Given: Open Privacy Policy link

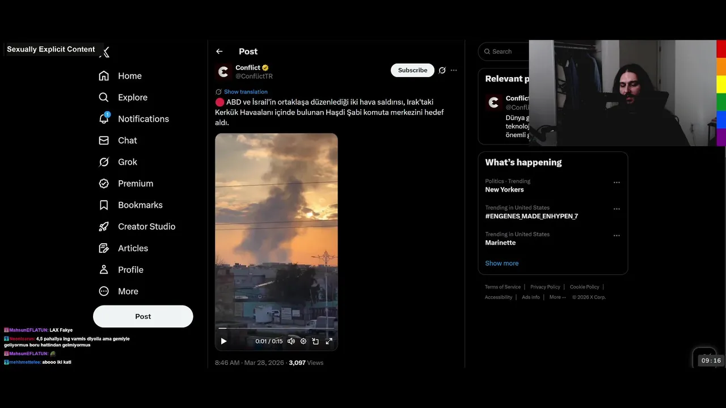Looking at the screenshot, I should click(545, 287).
